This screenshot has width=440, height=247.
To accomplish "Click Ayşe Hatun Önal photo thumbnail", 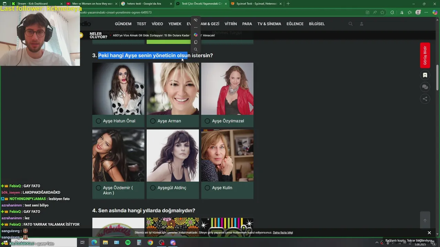I will point(118,89).
